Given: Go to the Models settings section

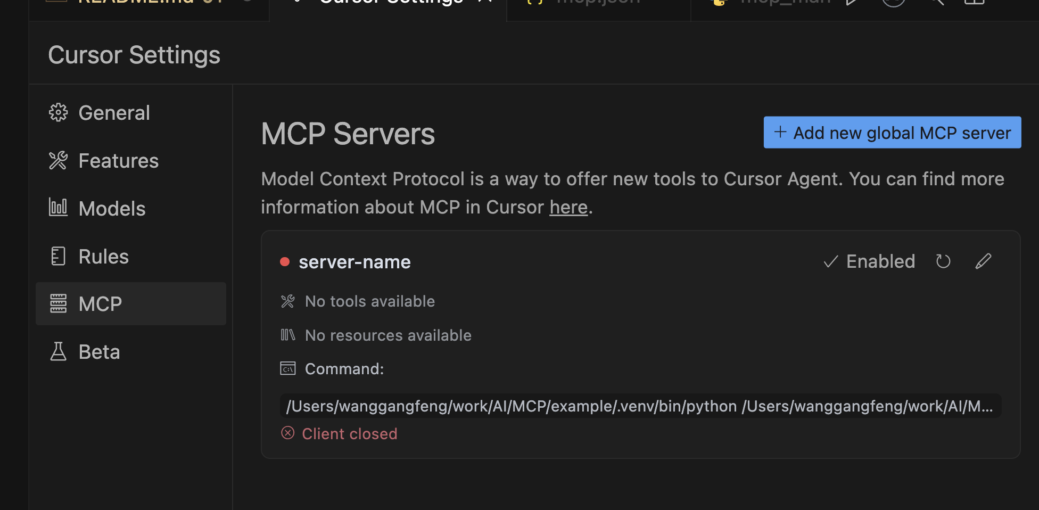Looking at the screenshot, I should click(x=131, y=209).
